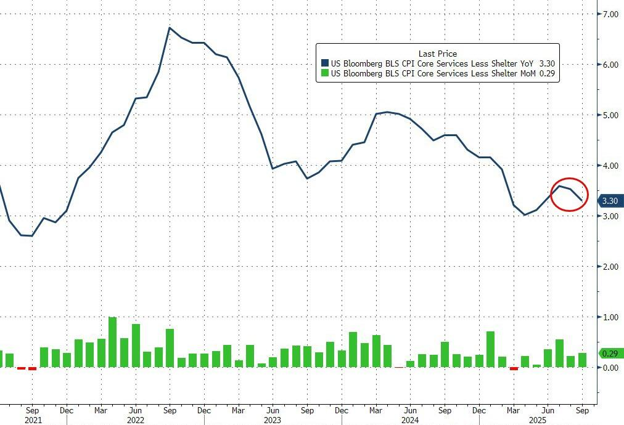Select the 2023 year label on the x-axis

pos(272,420)
